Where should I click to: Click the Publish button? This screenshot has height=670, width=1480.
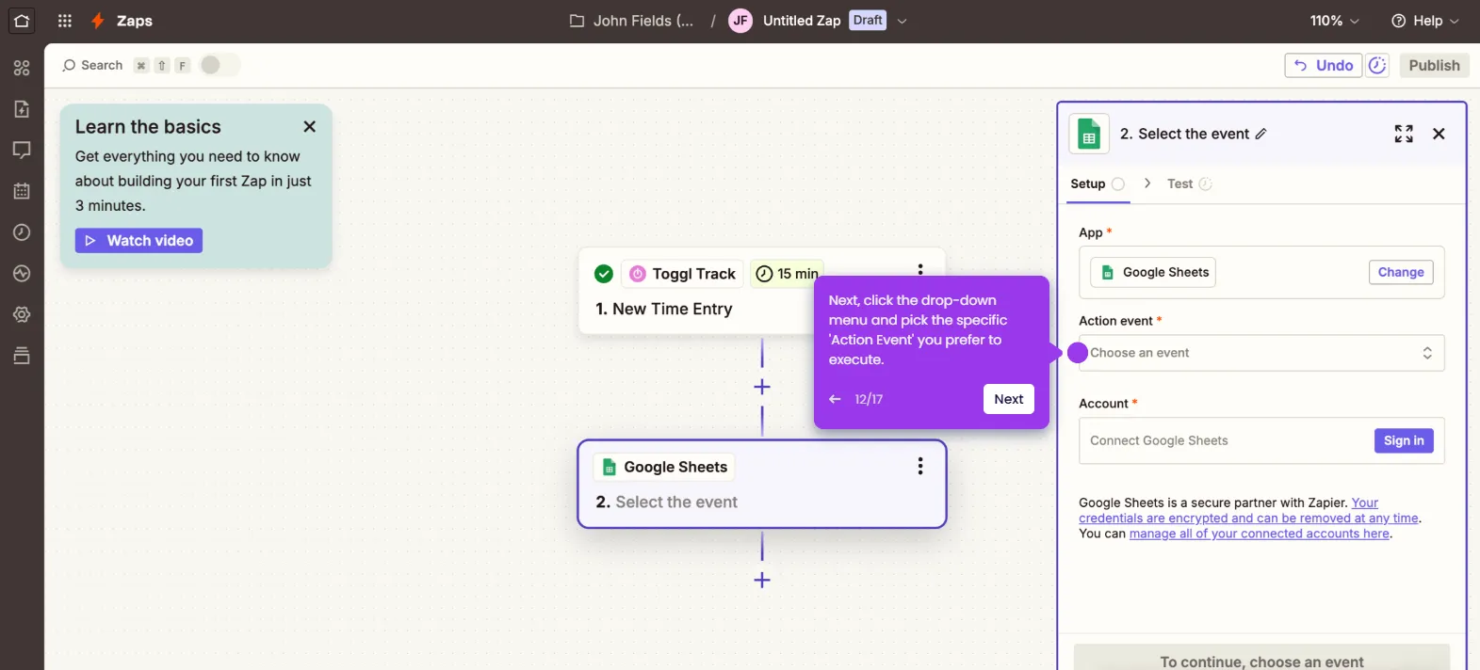(x=1434, y=65)
